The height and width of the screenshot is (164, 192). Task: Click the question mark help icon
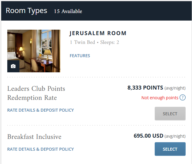183,98
